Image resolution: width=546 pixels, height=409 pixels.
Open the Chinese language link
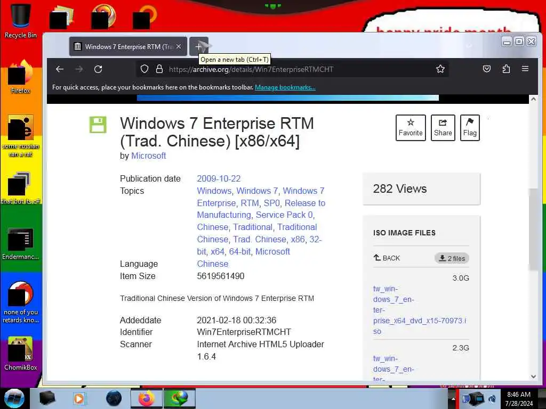[x=213, y=264]
